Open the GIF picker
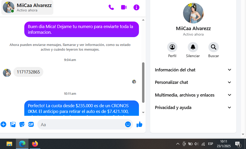 click(31, 124)
